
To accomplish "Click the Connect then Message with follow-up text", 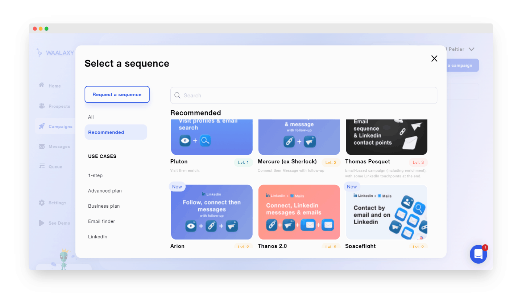I will click(x=291, y=170).
